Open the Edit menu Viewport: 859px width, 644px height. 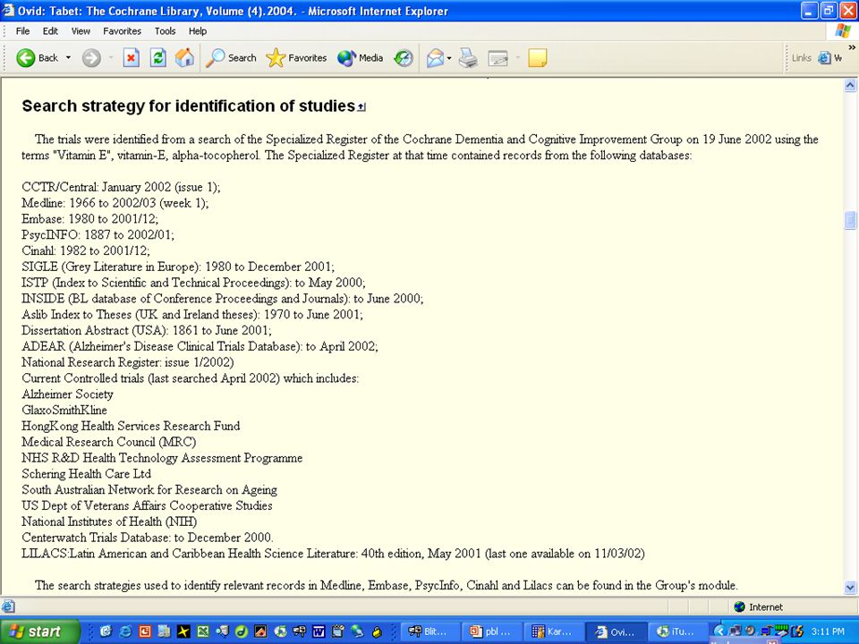click(50, 31)
